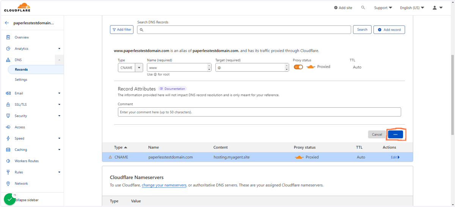This screenshot has width=455, height=207.
Task: Click Edit on the CNAME row
Action: tap(395, 157)
